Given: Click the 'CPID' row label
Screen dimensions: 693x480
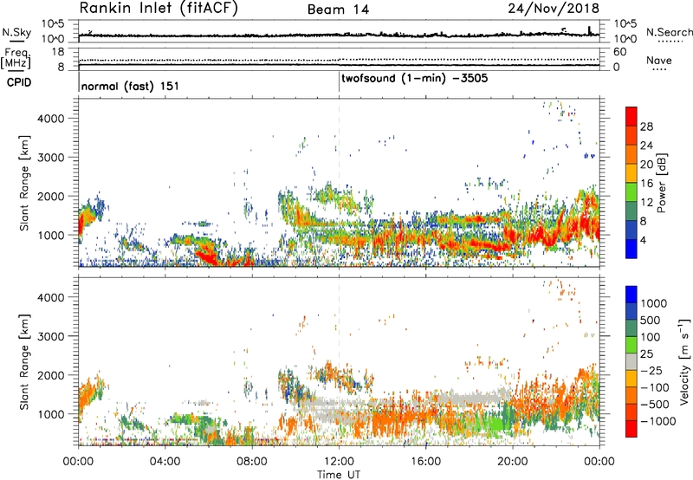Looking at the screenshot, I should coord(19,82).
